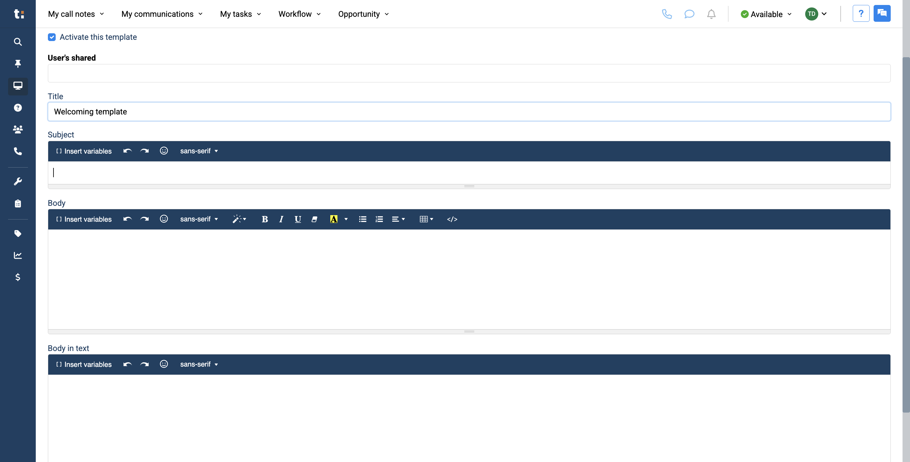Select the phone icon in the sidebar
Image resolution: width=910 pixels, height=462 pixels.
click(x=18, y=151)
